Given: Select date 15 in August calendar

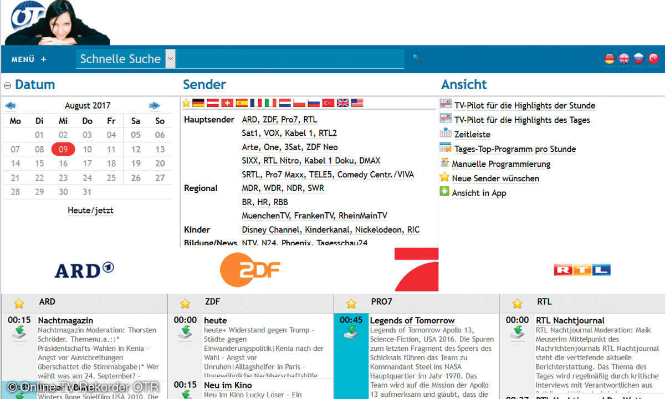Looking at the screenshot, I should [39, 163].
